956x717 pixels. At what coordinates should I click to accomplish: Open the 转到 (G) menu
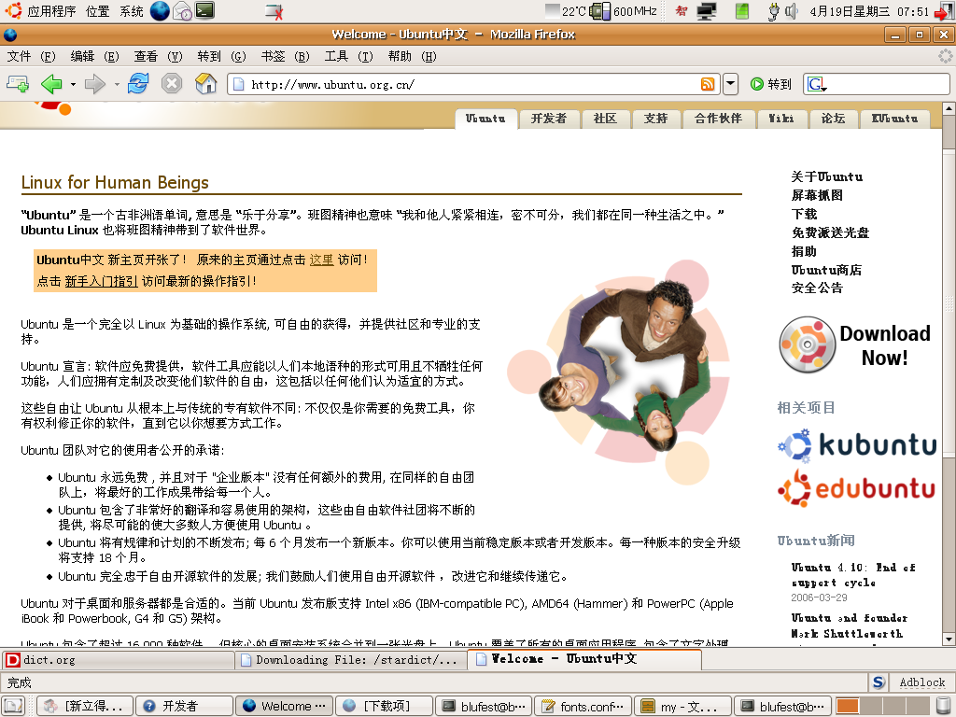pyautogui.click(x=222, y=57)
